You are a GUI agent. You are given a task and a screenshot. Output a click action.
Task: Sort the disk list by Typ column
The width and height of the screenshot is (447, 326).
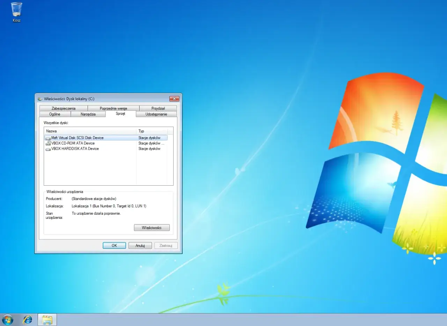click(152, 131)
